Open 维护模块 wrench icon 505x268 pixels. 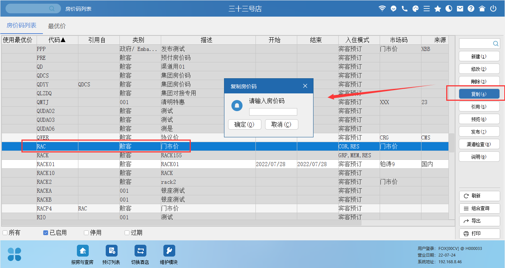click(x=169, y=251)
